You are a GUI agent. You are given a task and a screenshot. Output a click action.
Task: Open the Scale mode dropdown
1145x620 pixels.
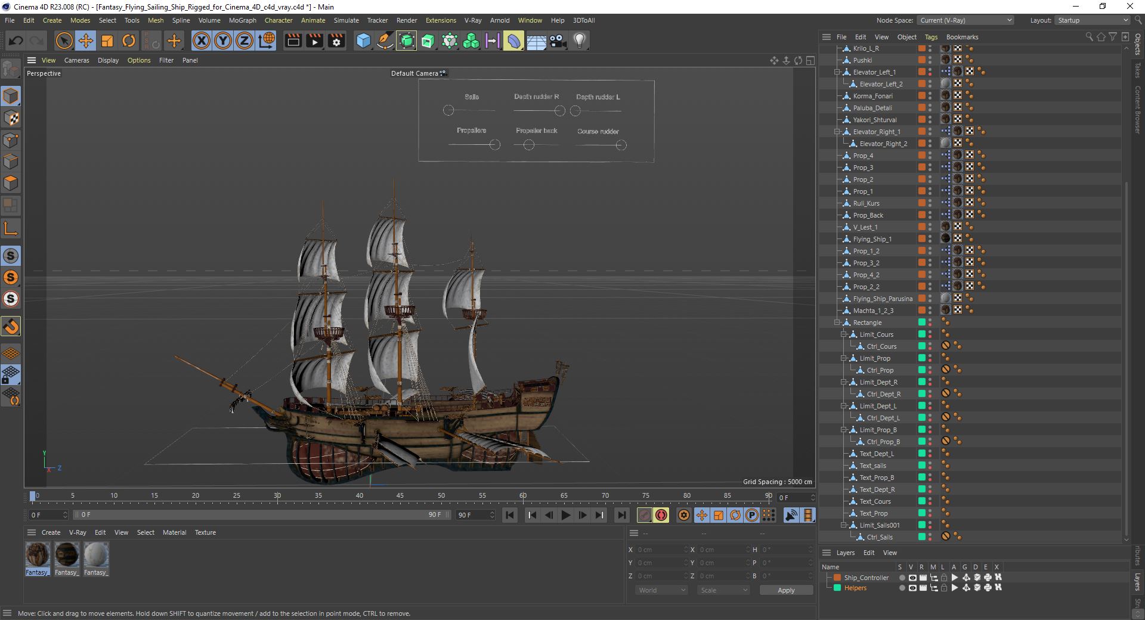[x=723, y=590]
